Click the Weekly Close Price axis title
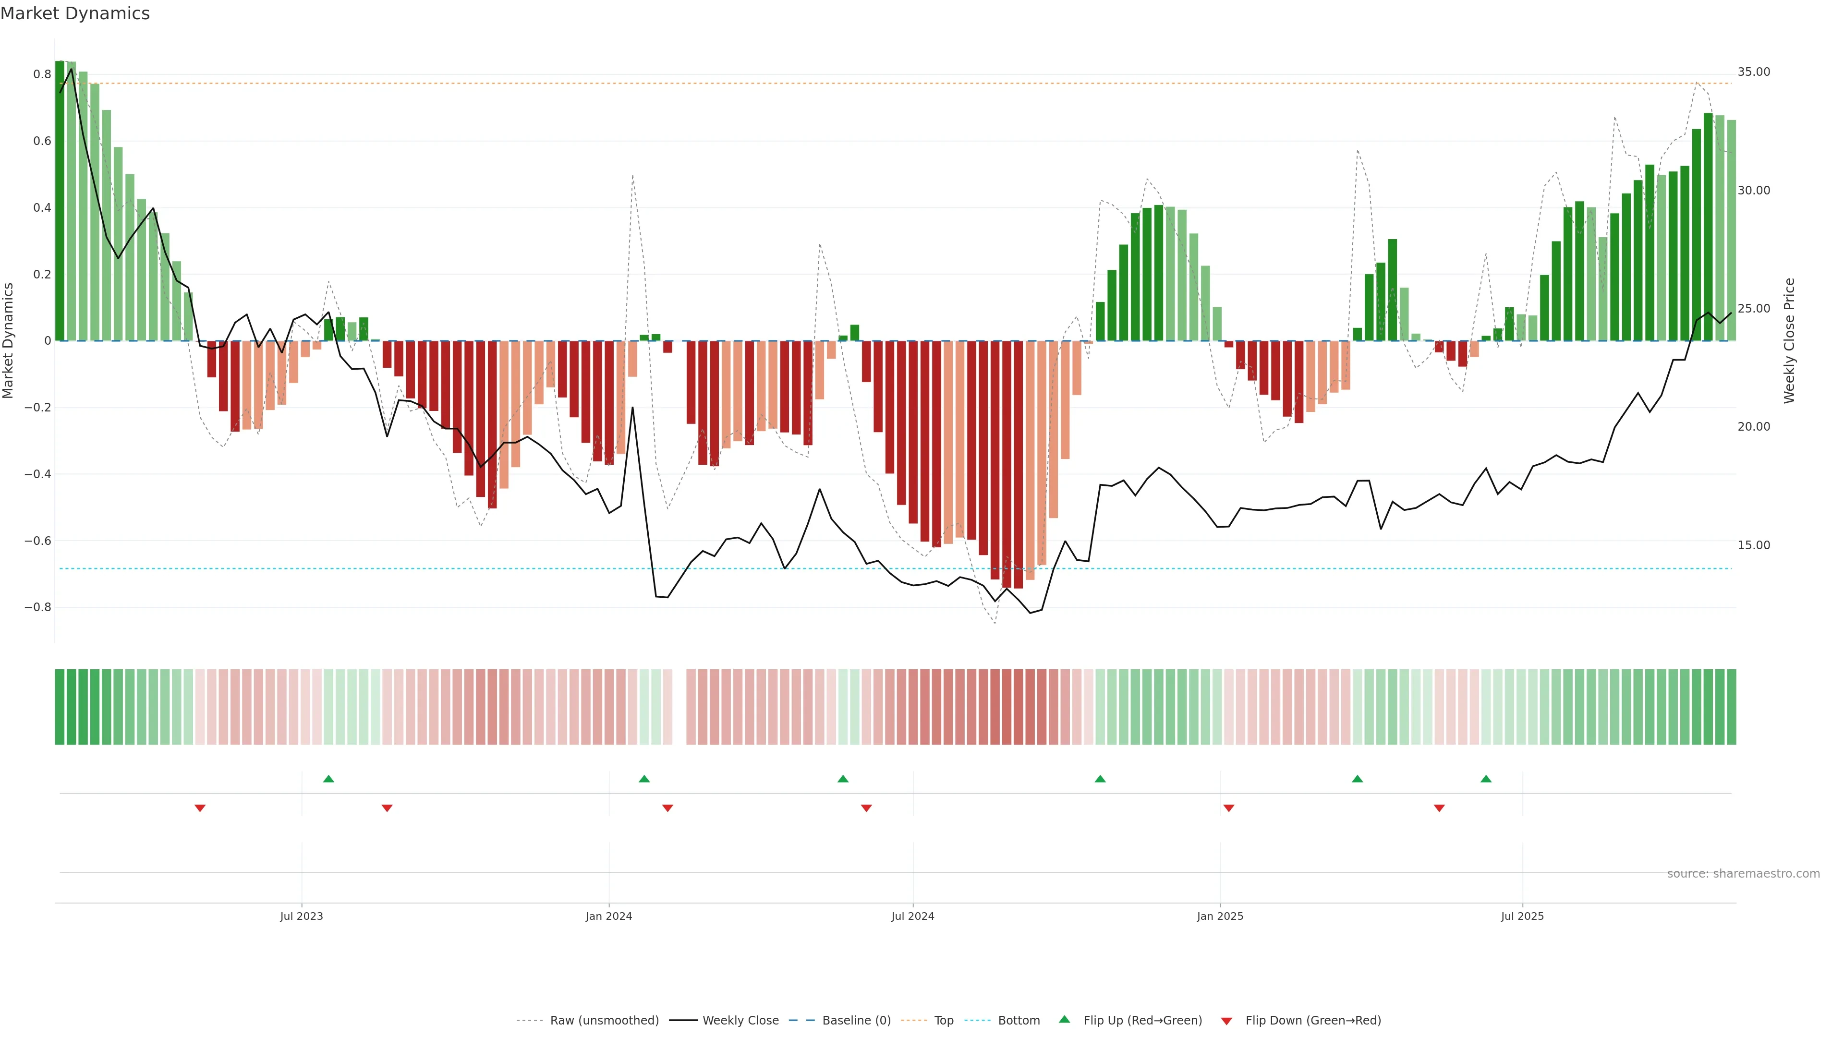This screenshot has width=1844, height=1037. [1790, 341]
